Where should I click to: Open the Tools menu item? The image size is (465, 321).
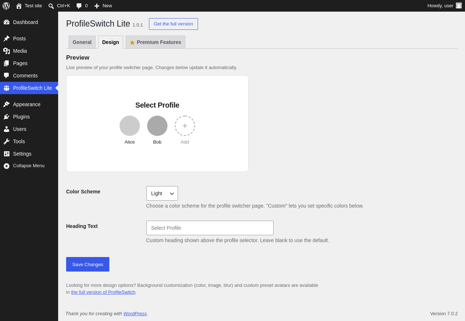(x=29, y=141)
